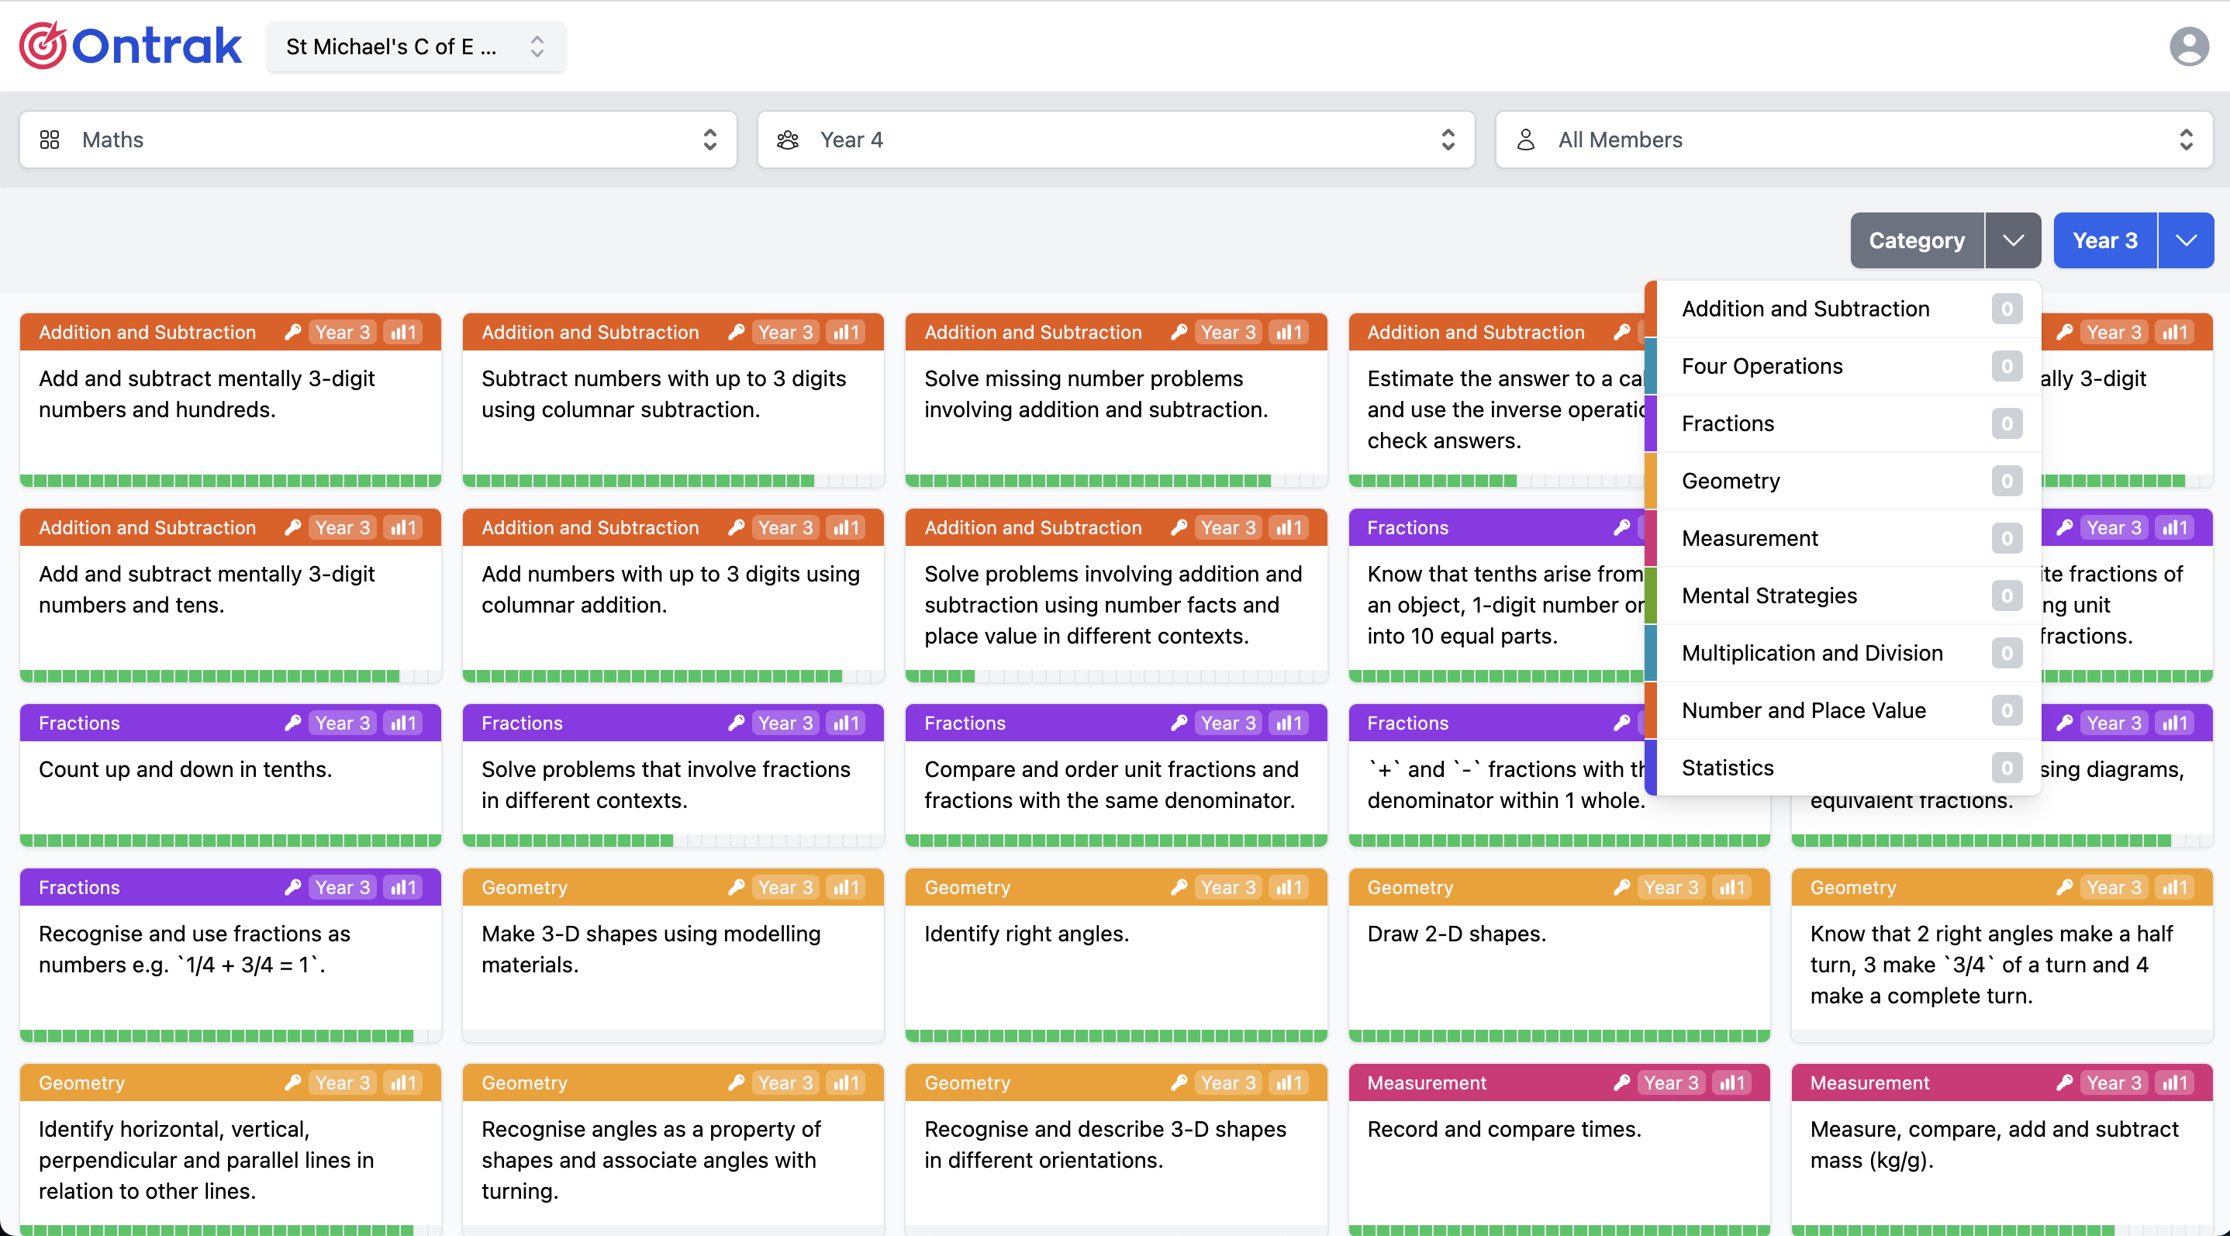Click the grid icon in Maths selector

click(50, 140)
